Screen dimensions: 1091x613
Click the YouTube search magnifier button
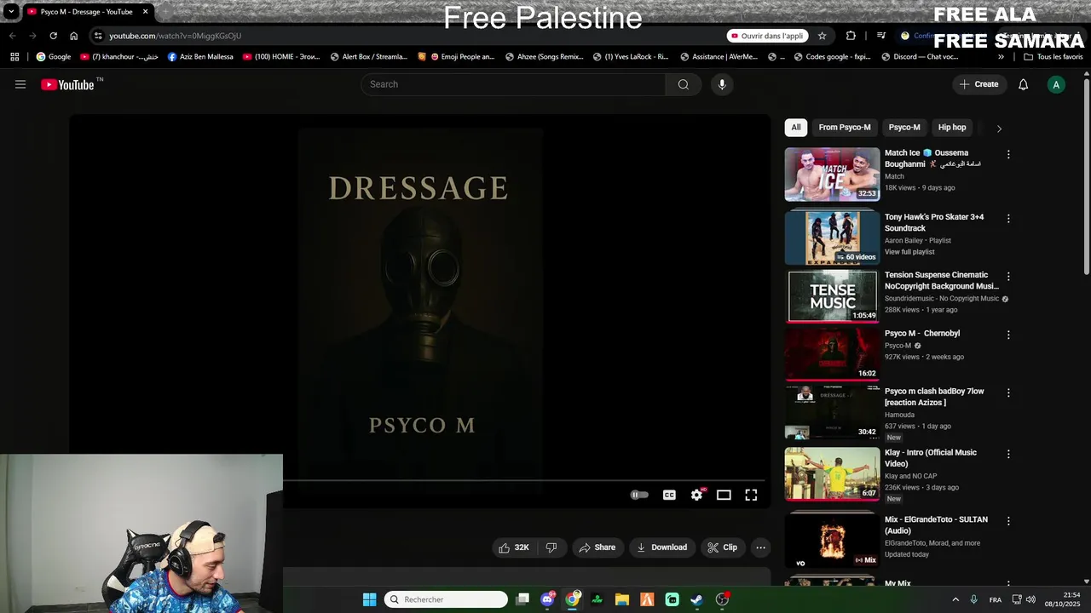coord(683,84)
